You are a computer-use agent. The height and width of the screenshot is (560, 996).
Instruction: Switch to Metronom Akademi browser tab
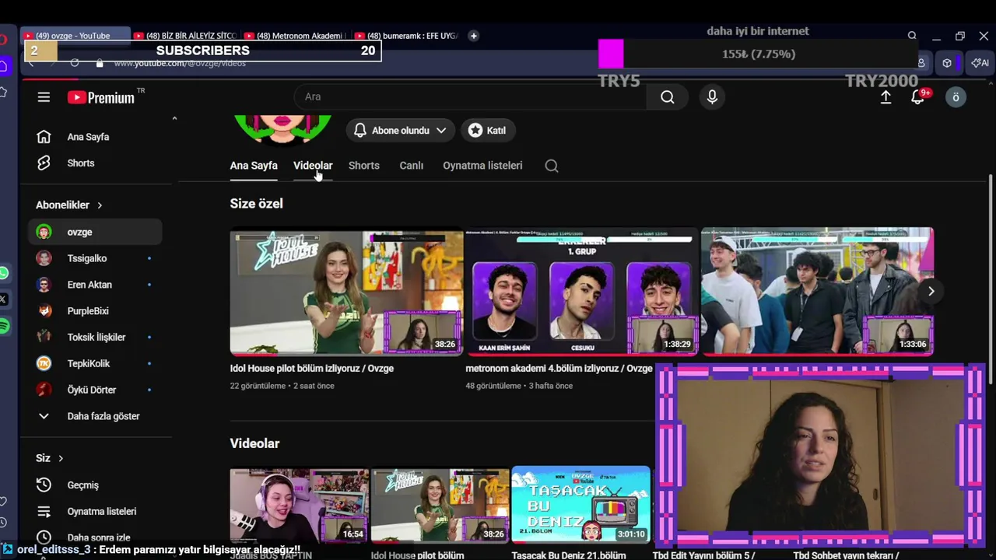point(296,36)
